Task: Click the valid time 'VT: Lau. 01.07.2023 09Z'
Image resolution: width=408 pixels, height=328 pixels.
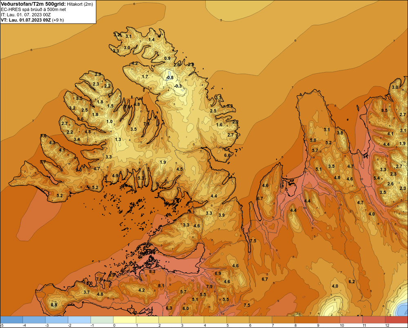Action: coord(26,20)
